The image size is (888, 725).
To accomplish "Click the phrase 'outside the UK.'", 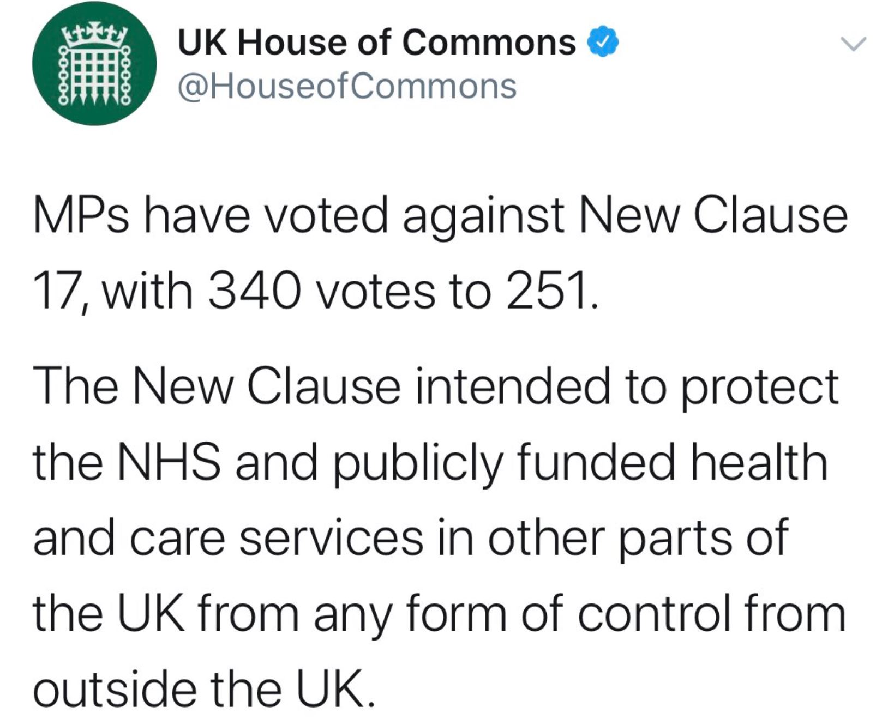I will pyautogui.click(x=205, y=687).
